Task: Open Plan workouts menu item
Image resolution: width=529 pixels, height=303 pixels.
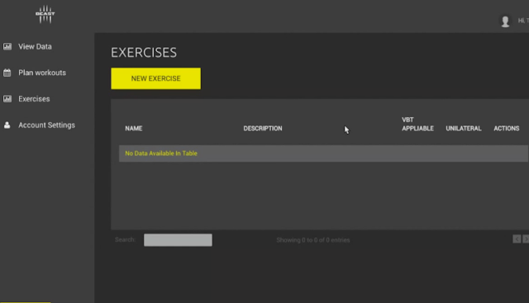Action: coord(42,73)
